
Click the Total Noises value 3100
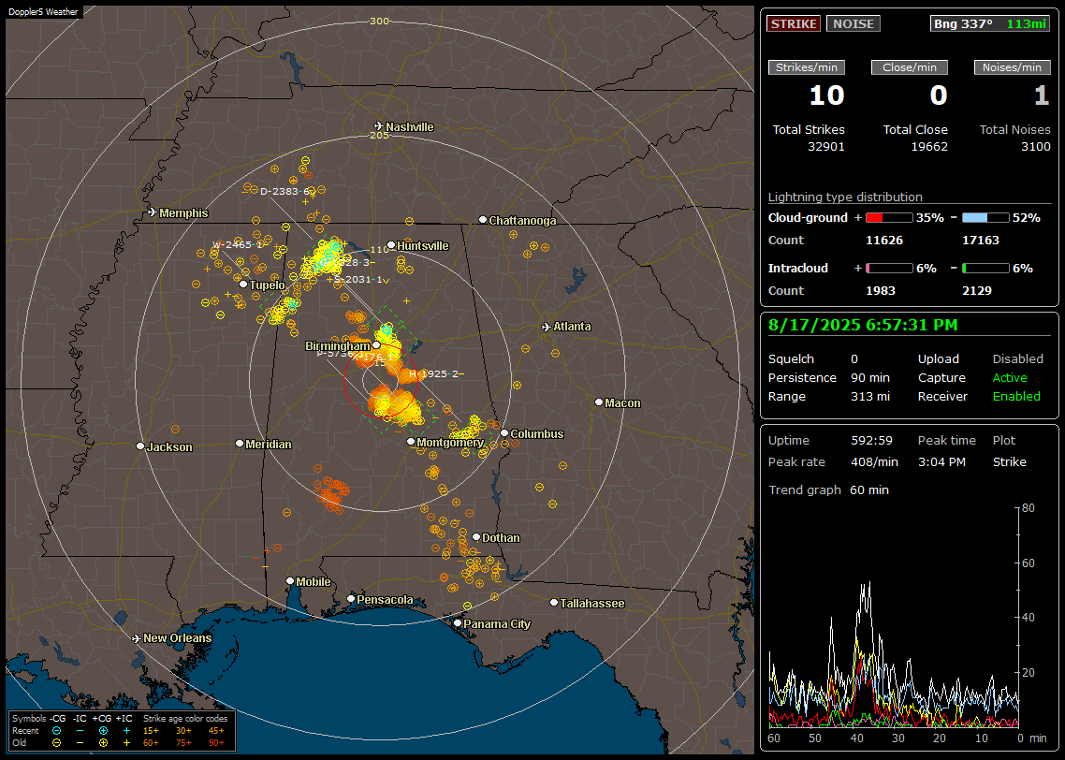click(1036, 147)
